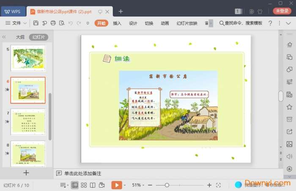Screen dimensions: 296x191
Task: Select slide 5 thumbnail
Action: point(28,58)
